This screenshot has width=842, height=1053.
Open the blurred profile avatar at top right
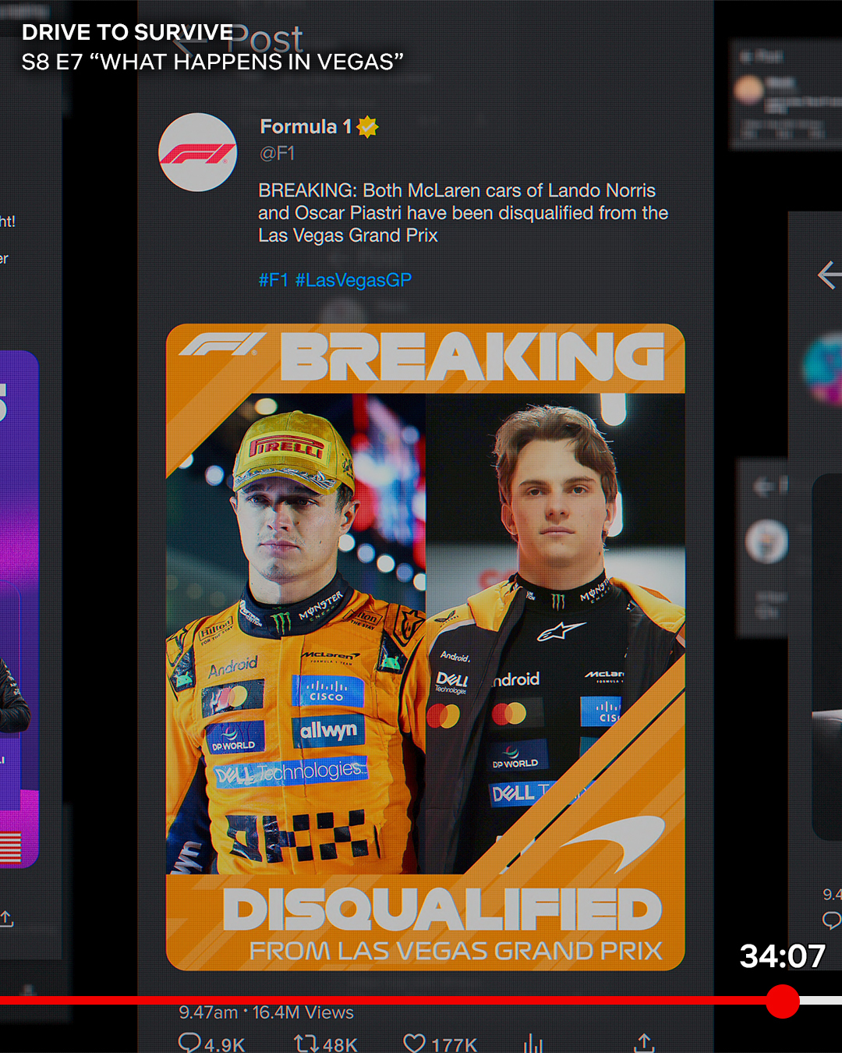(748, 89)
